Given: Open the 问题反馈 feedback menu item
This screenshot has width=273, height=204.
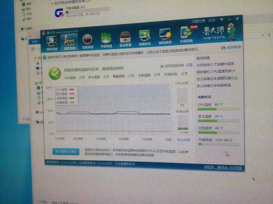Looking at the screenshot, I should [198, 21].
